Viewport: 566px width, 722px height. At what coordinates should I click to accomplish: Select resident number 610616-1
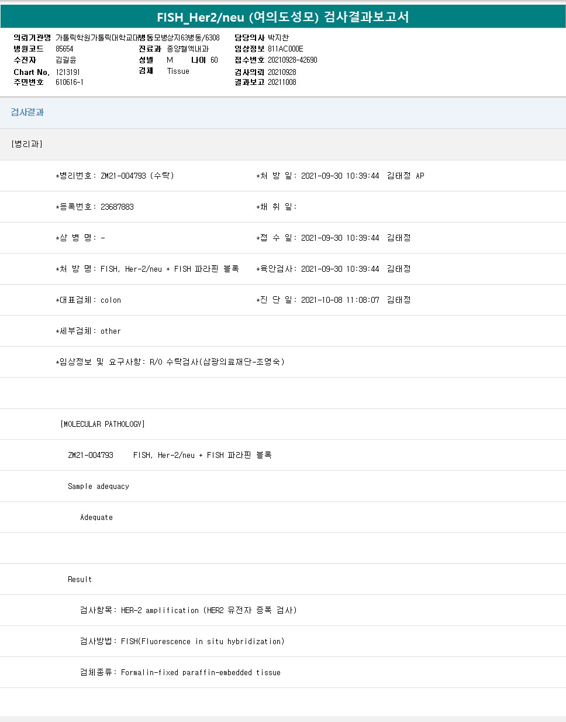(70, 83)
